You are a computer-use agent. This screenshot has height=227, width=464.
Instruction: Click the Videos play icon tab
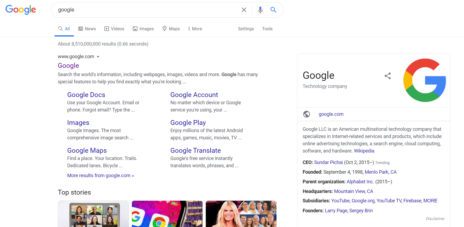click(106, 28)
